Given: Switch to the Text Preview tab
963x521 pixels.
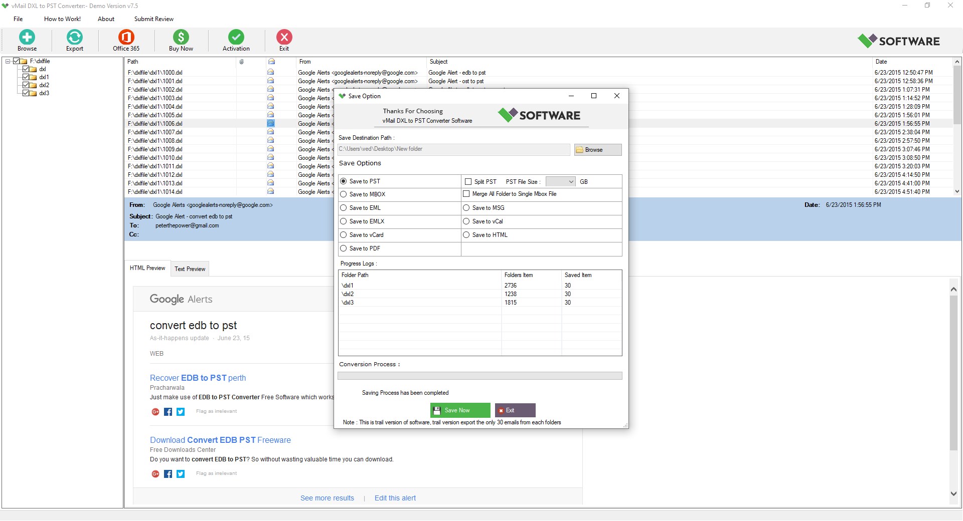Looking at the screenshot, I should point(190,269).
